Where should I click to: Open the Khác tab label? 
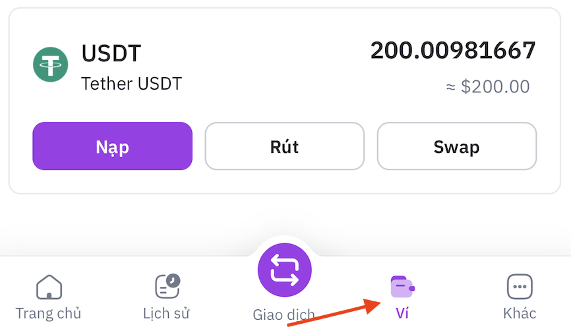[x=520, y=313]
